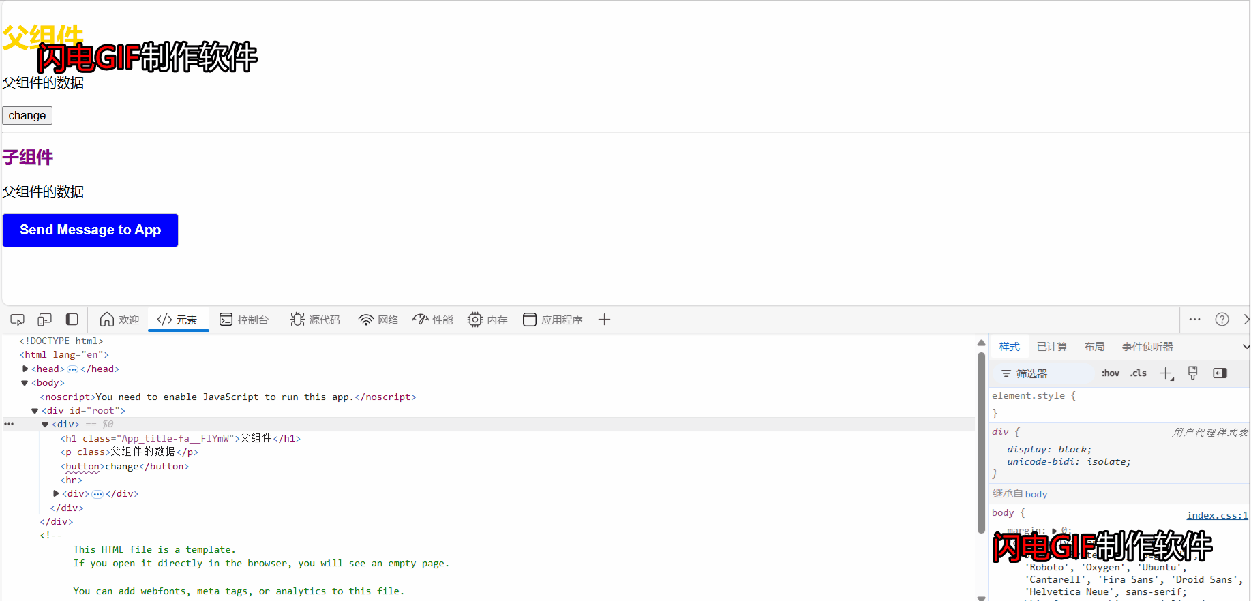Switch to the Elements (元素) tab
The width and height of the screenshot is (1251, 601).
point(177,320)
